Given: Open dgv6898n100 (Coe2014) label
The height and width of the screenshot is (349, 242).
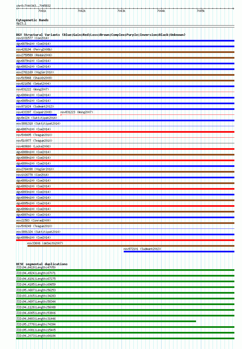Looking at the screenshot, I should coord(33,237).
